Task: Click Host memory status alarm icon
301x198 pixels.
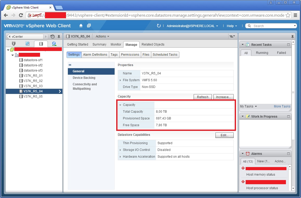Action: click(243, 168)
